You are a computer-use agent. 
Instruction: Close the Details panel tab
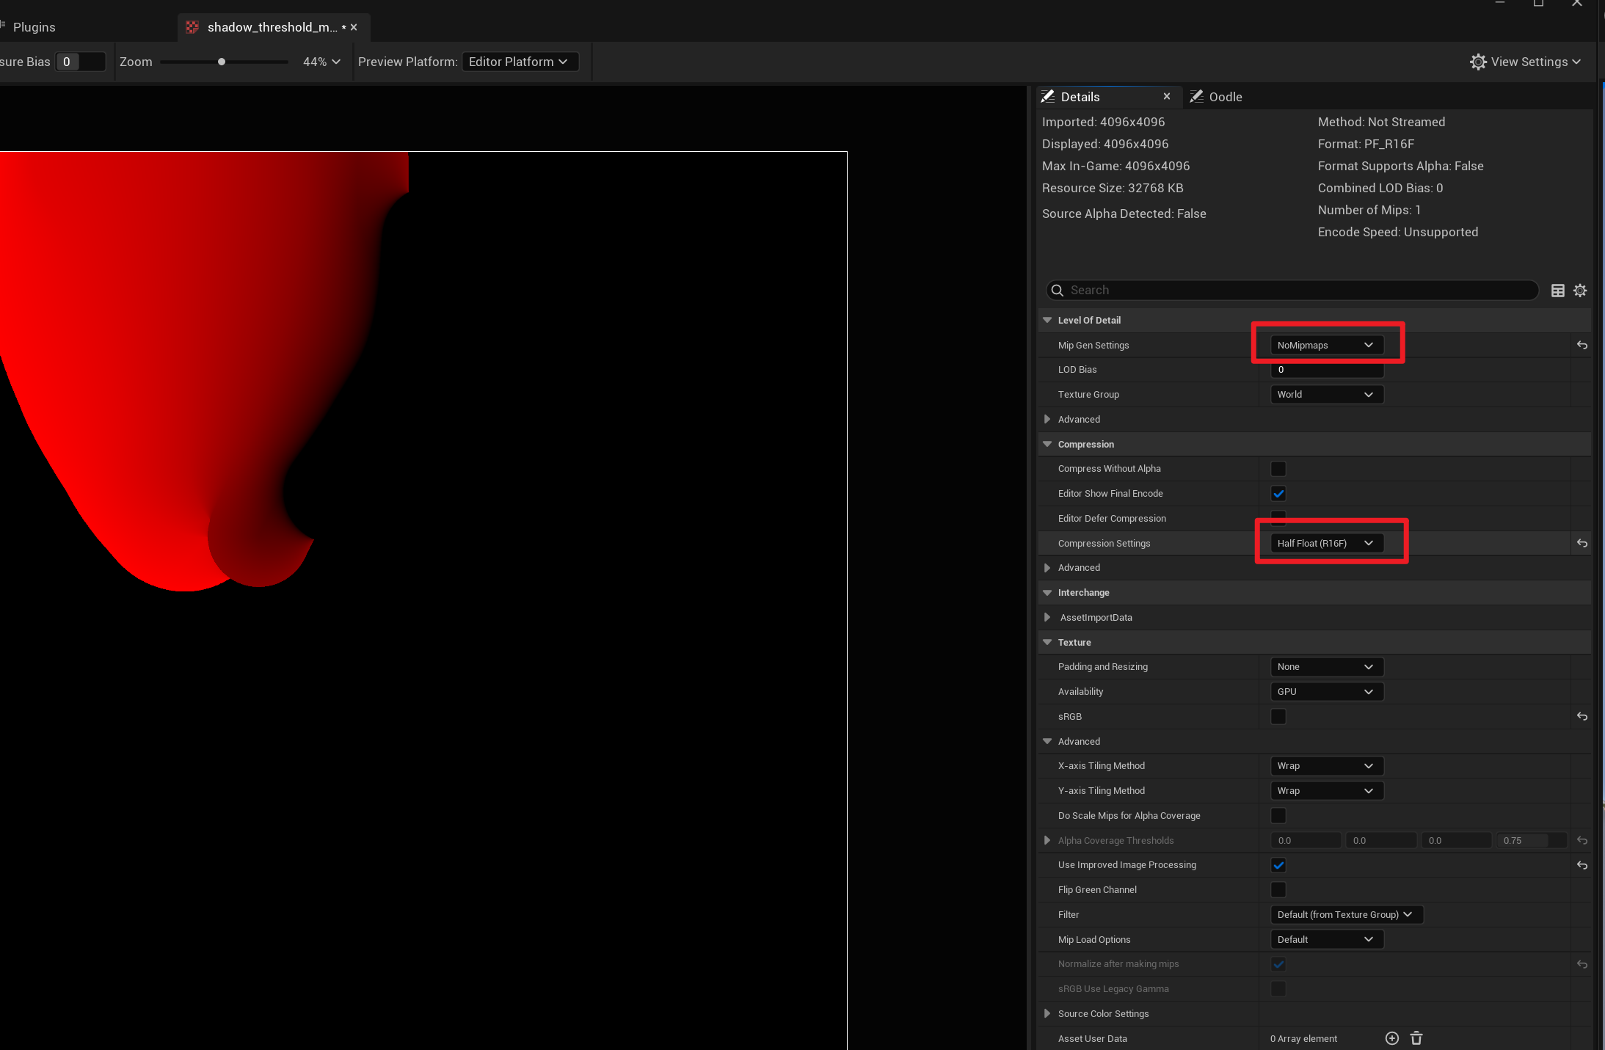pos(1167,96)
